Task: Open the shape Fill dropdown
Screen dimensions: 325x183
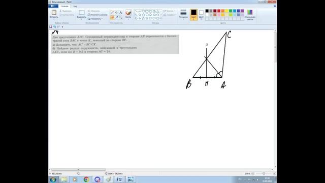Action: [170, 15]
